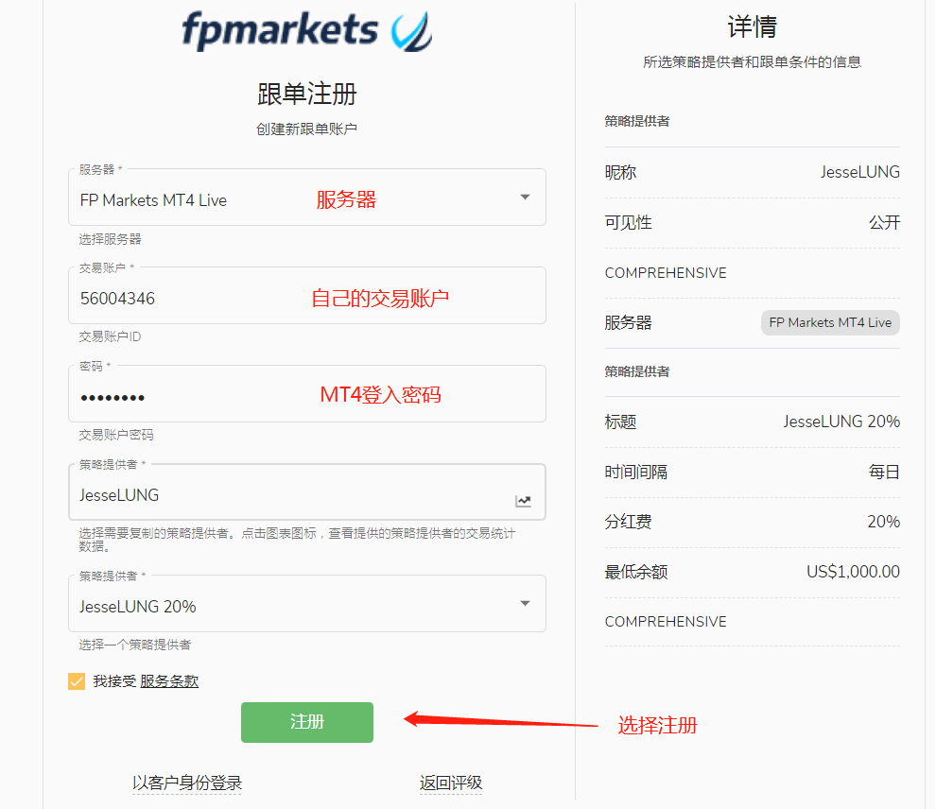This screenshot has width=936, height=809.
Task: Click the 交易账户ID helper text
Action: tap(110, 337)
